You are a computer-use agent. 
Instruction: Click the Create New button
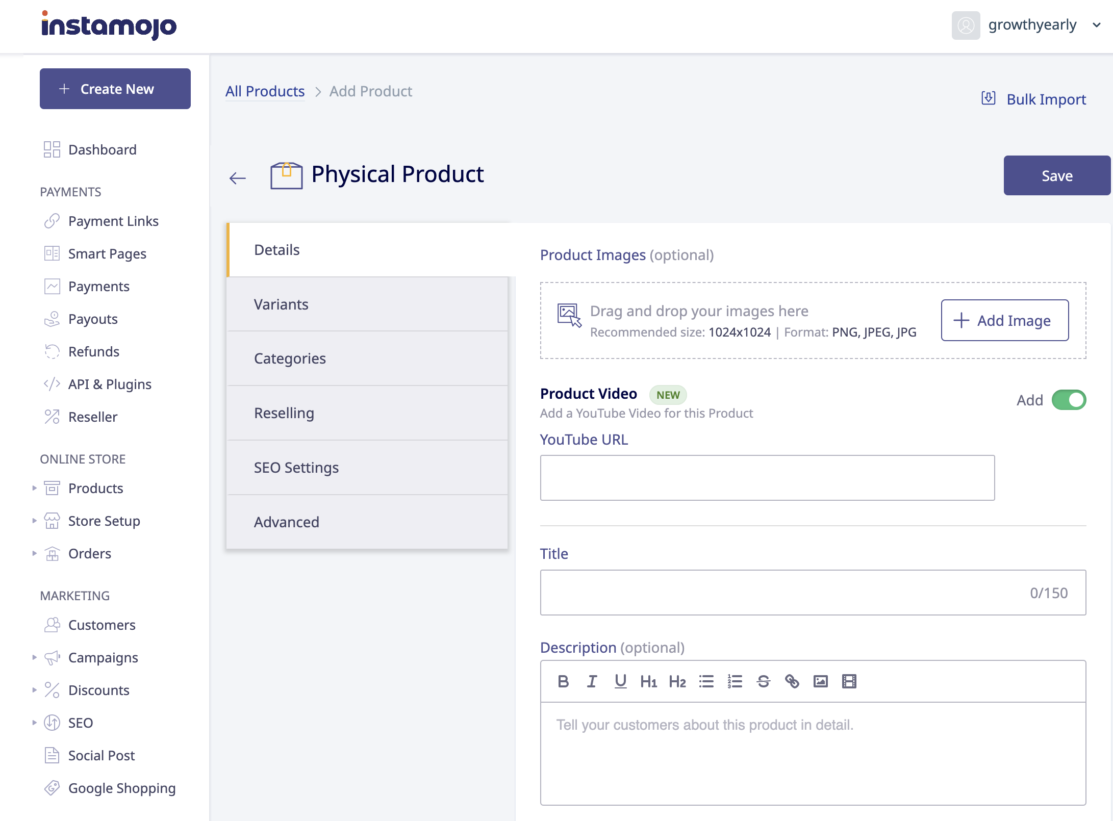115,89
